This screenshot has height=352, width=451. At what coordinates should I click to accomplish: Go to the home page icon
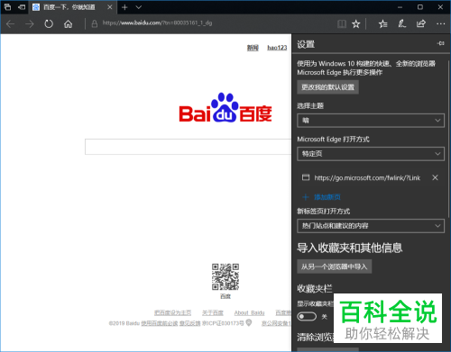pos(68,23)
